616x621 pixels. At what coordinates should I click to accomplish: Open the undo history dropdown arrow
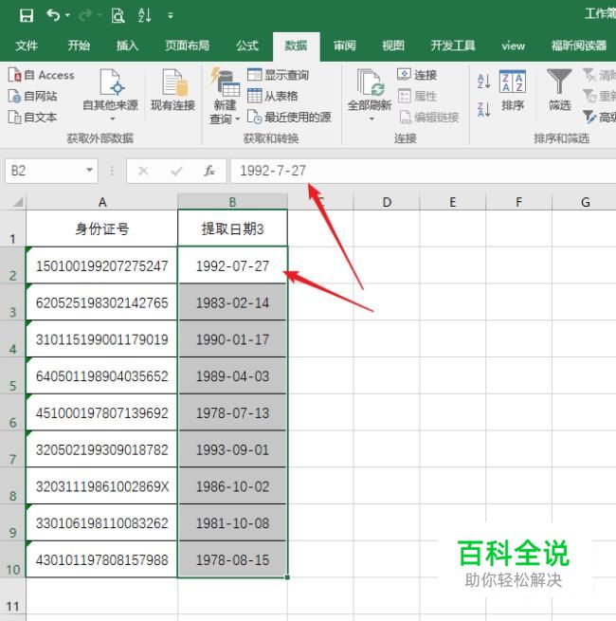(x=67, y=15)
